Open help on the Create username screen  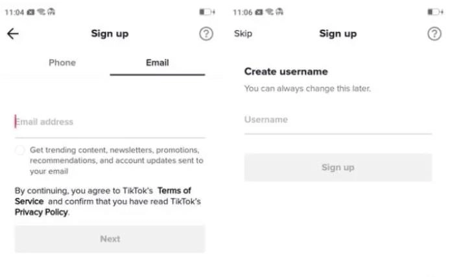click(x=434, y=34)
